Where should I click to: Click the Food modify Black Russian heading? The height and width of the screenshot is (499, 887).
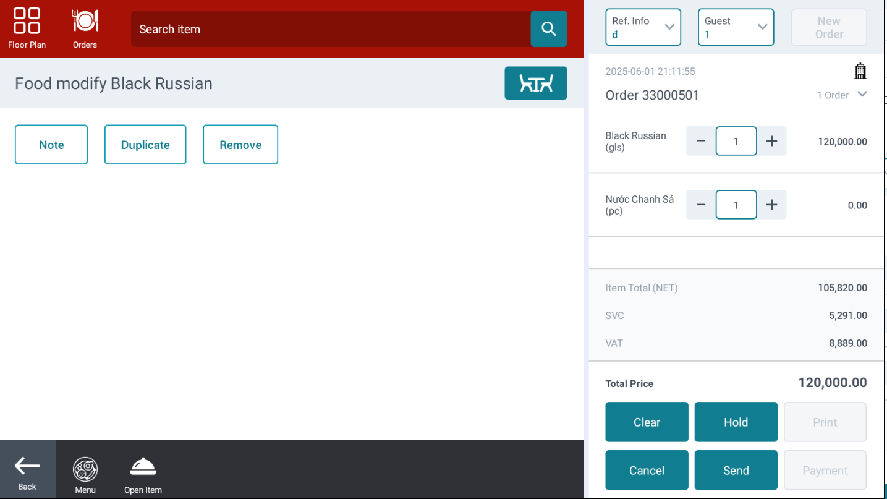[x=114, y=83]
